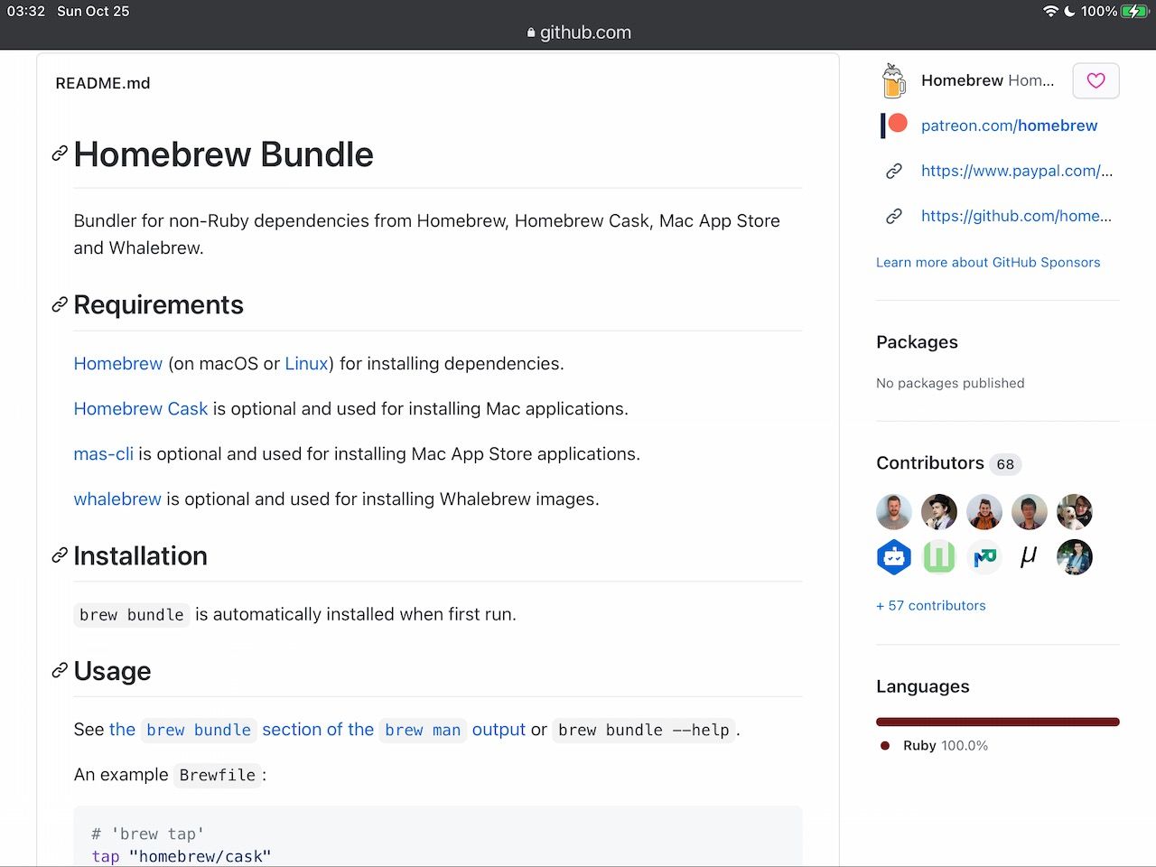
Task: Open the '+ 57 contributors' link
Action: point(931,605)
